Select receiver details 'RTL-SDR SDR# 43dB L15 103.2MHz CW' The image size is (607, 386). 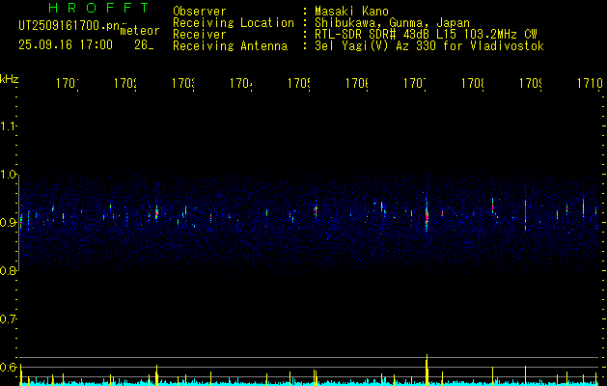426,35
